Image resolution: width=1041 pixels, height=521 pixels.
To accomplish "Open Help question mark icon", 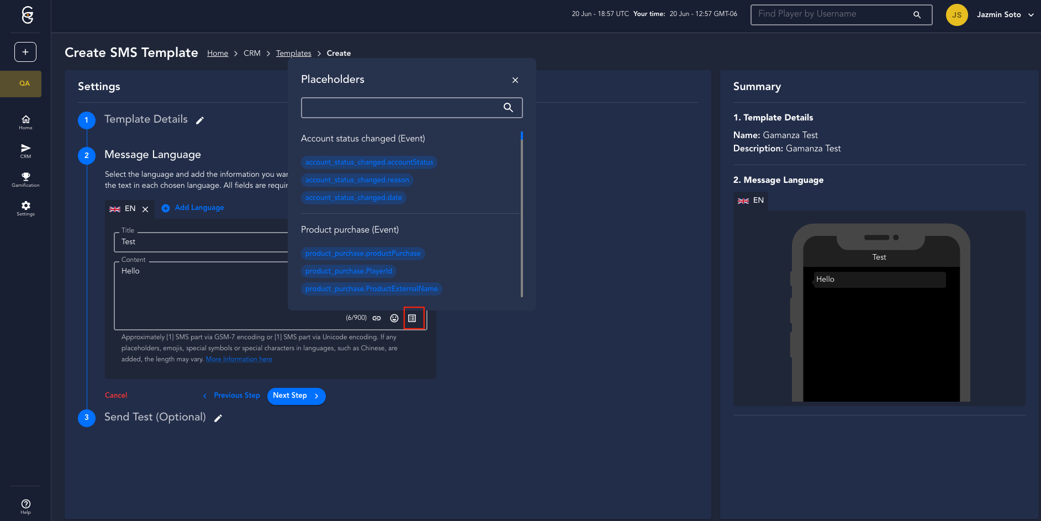I will click(x=25, y=506).
